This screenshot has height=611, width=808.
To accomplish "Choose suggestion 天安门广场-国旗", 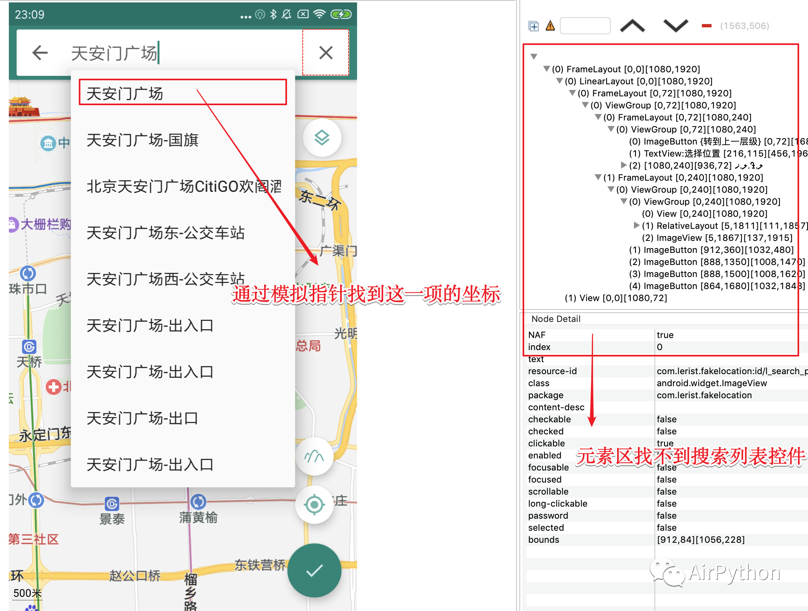I will (x=183, y=140).
